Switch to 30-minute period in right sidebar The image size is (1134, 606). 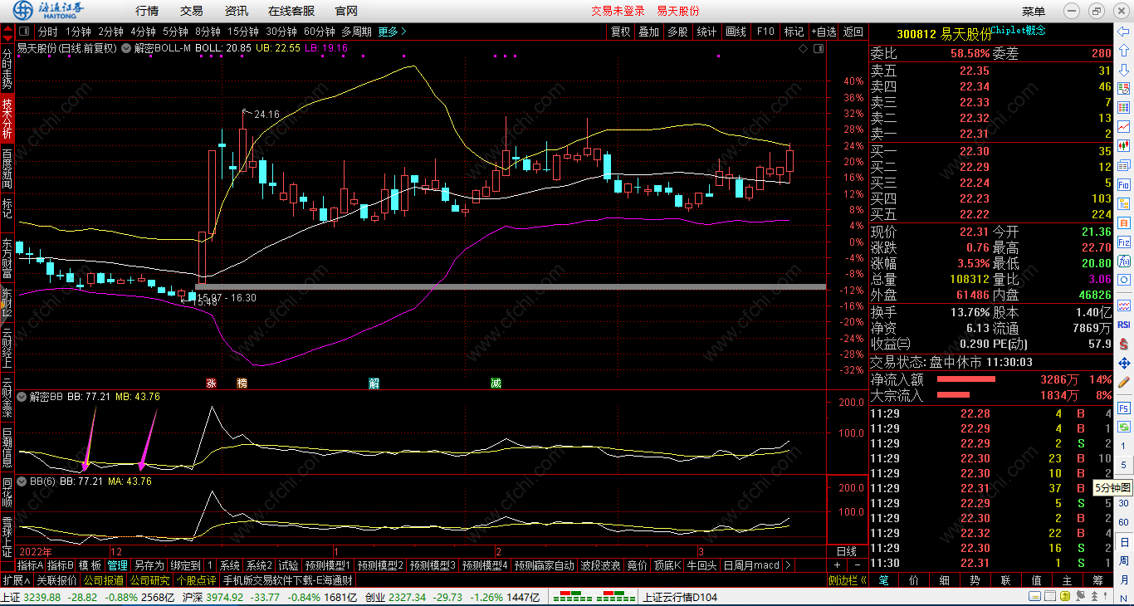pyautogui.click(x=1123, y=503)
